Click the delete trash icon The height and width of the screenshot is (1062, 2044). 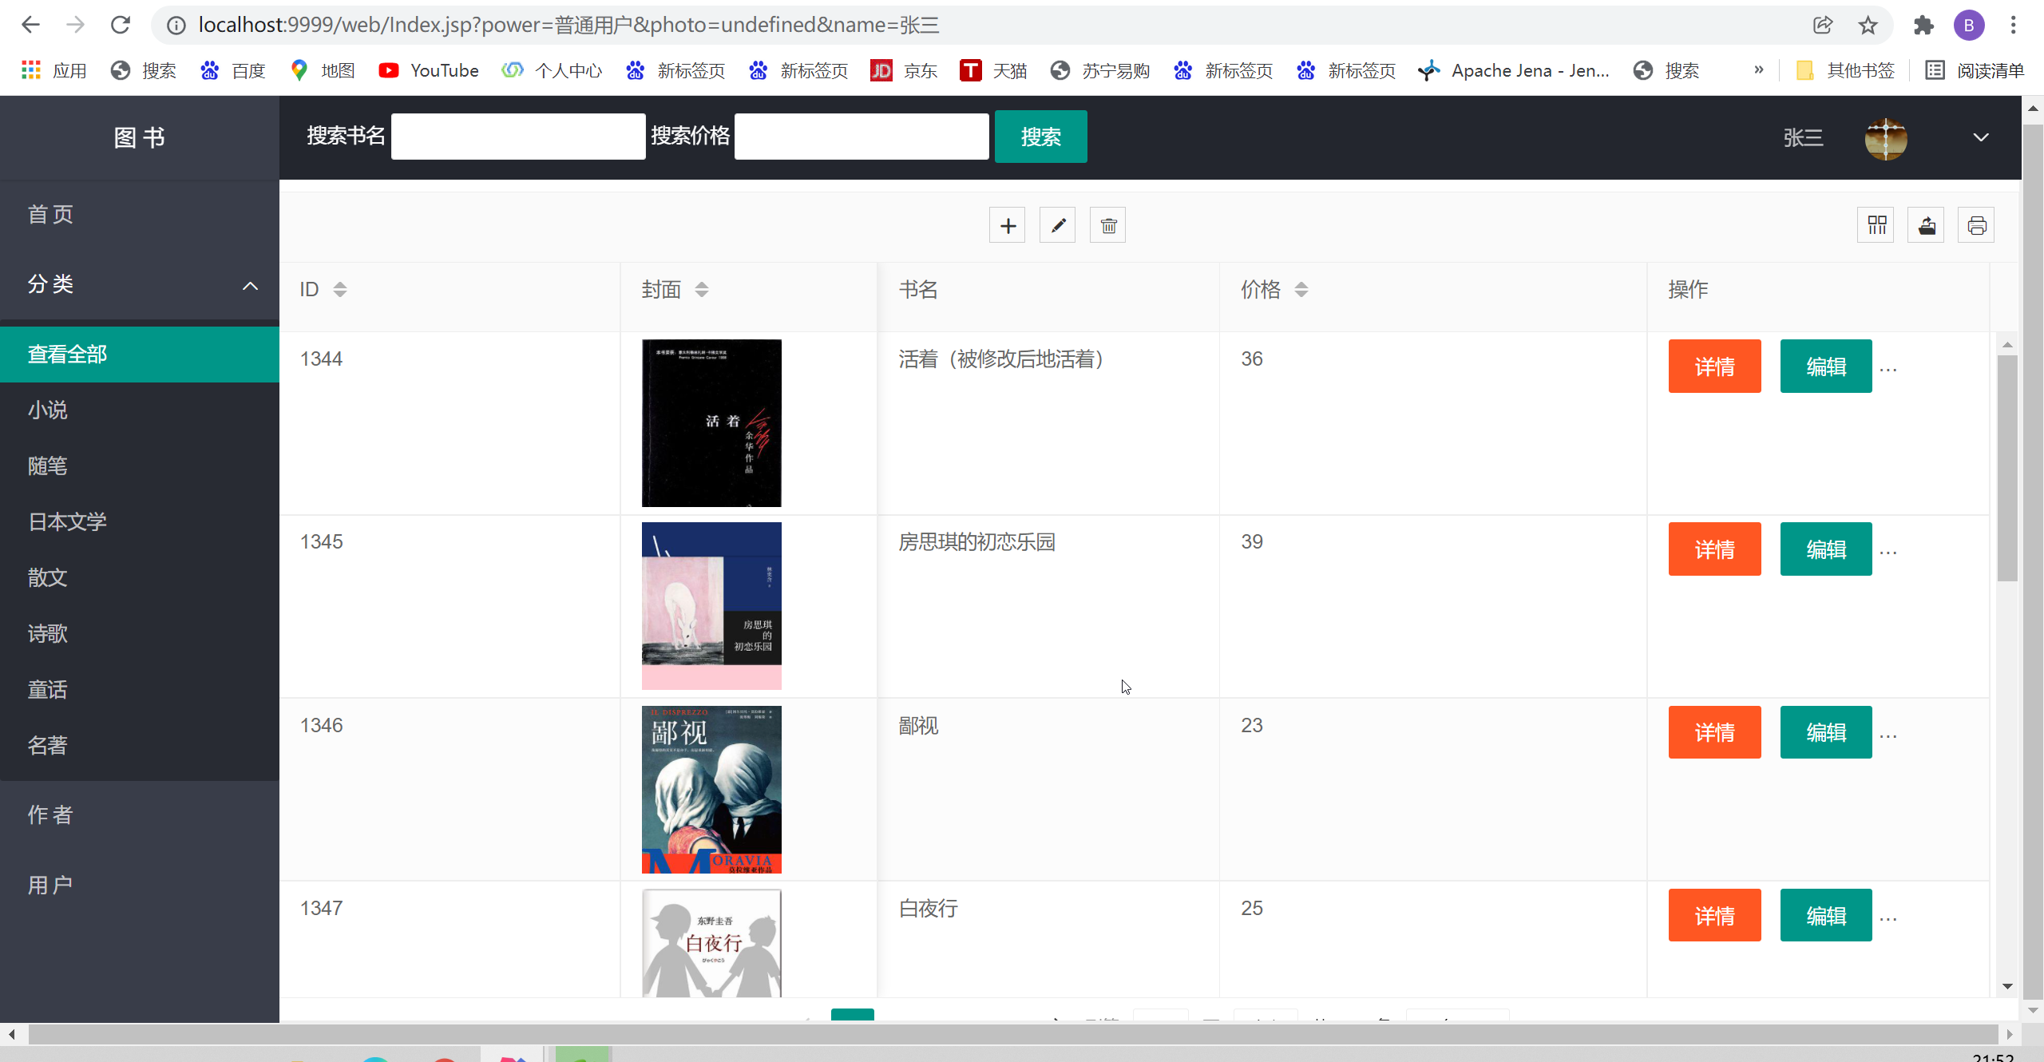[x=1107, y=224]
